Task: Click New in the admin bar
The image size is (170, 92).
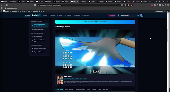Action: pos(28,11)
